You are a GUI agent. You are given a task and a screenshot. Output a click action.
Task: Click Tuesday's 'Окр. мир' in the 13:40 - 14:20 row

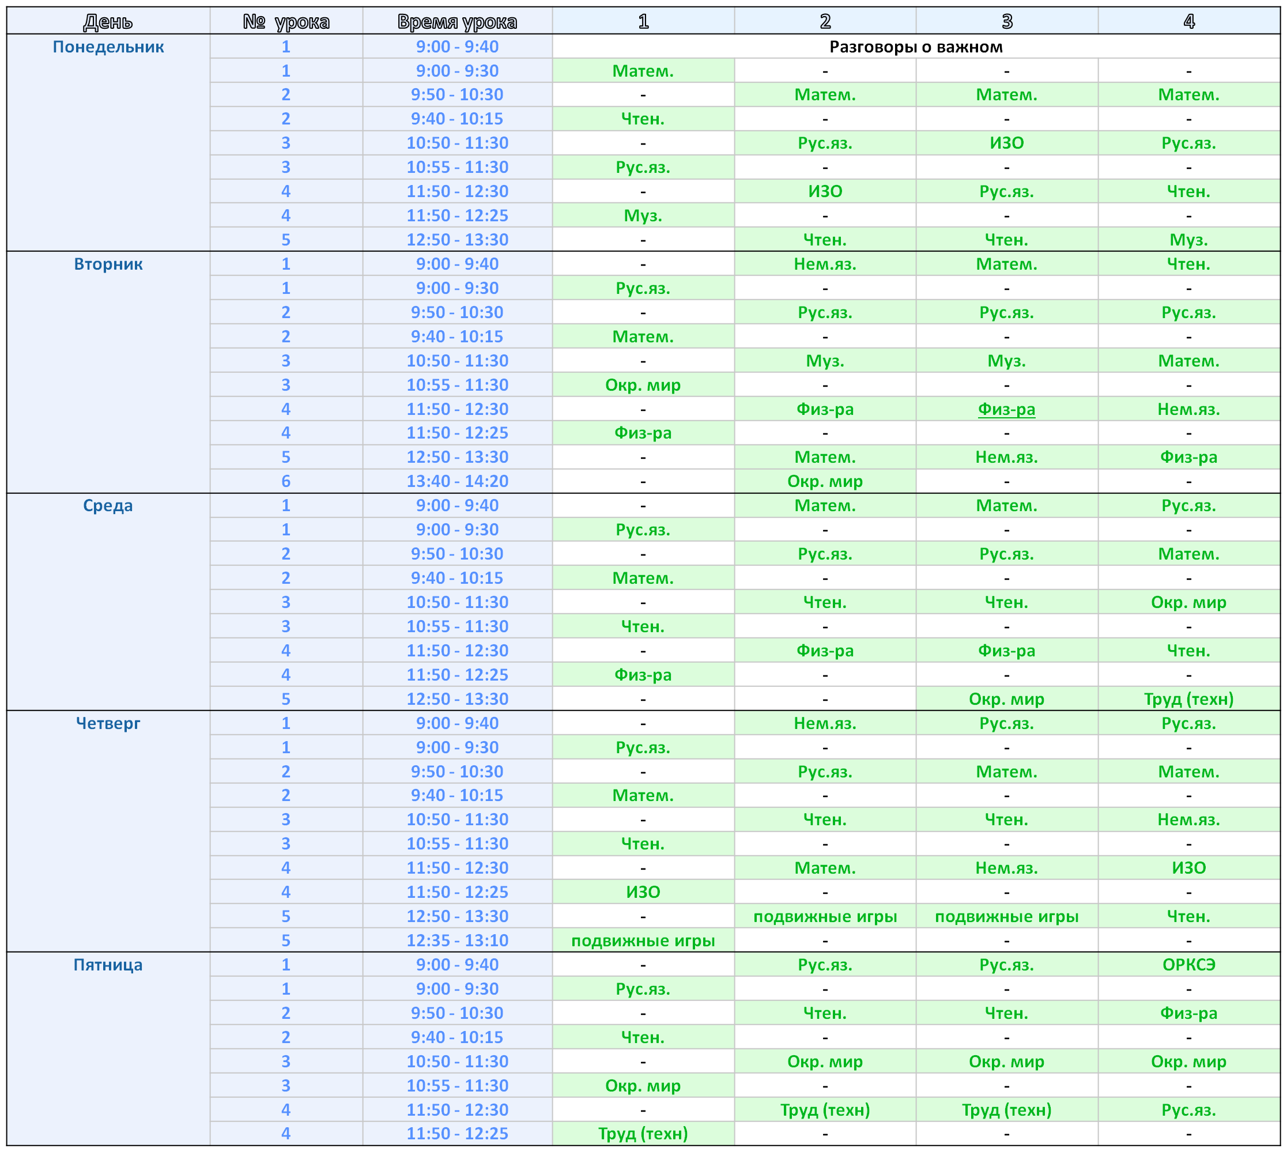(x=825, y=481)
